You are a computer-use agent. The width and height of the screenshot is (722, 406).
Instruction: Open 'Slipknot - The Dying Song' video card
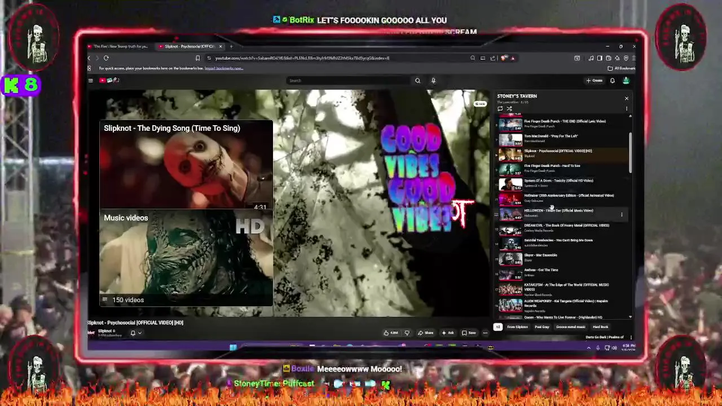(186, 165)
